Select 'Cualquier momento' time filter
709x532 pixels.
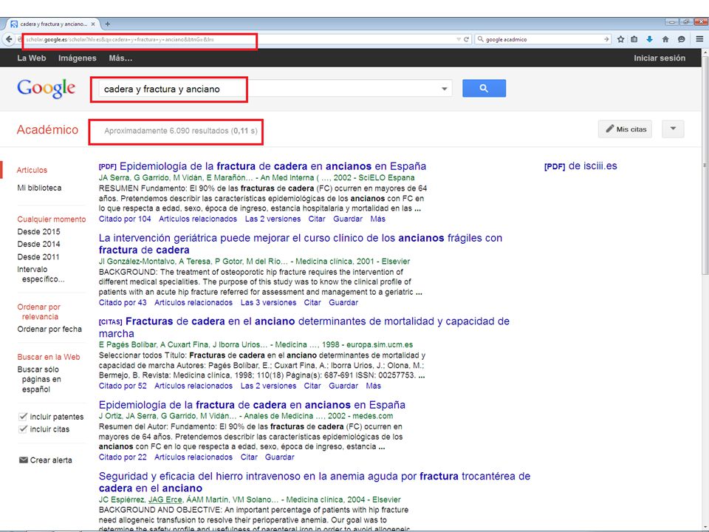(52, 219)
